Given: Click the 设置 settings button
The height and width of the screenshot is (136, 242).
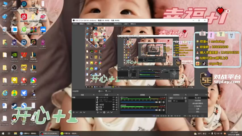Looking at the screenshot, I should point(198,109).
